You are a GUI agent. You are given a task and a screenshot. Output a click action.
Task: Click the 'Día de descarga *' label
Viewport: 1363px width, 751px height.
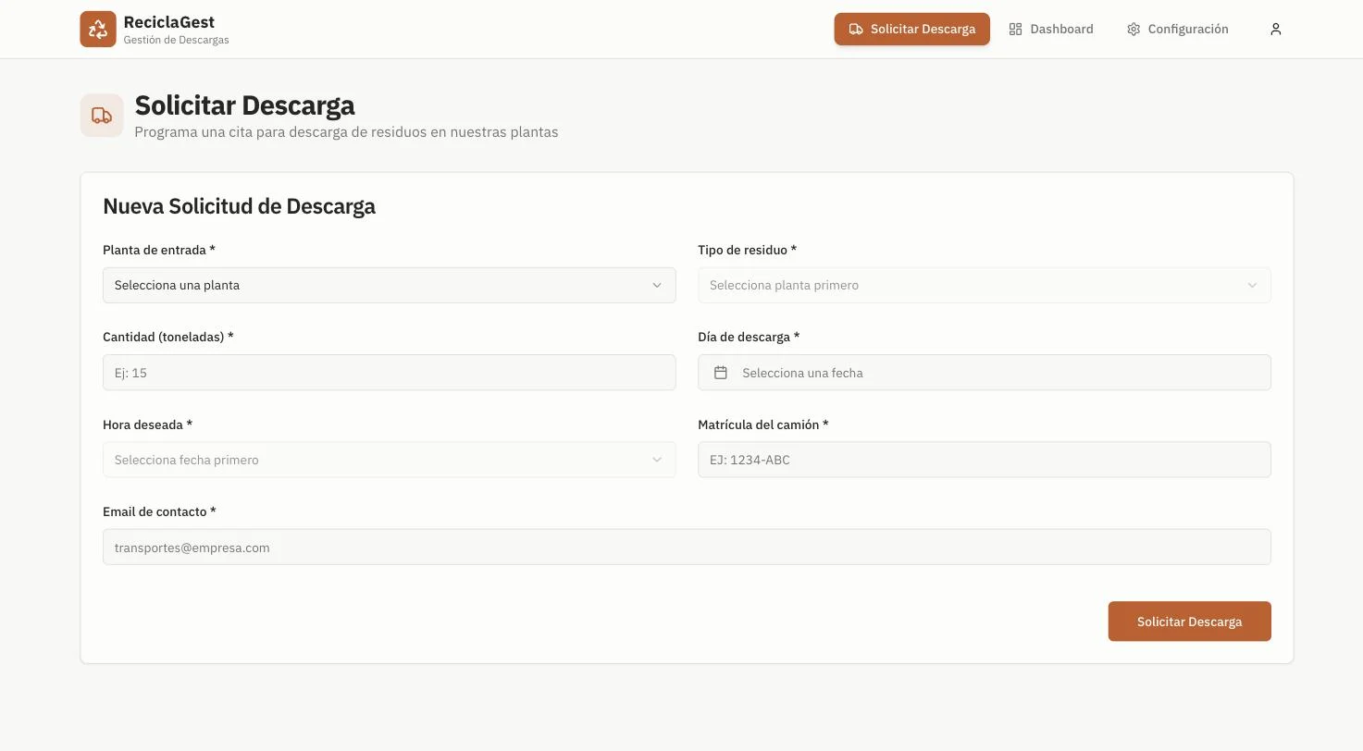pos(749,338)
